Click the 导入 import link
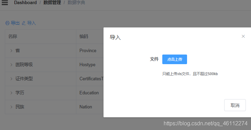The width and height of the screenshot is (251, 130). (x=32, y=23)
